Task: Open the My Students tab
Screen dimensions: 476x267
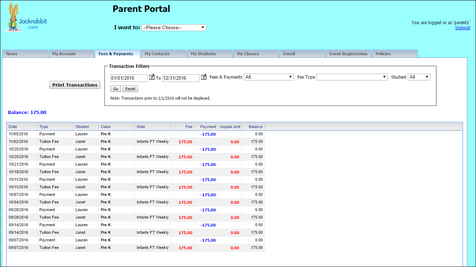Action: coord(210,53)
